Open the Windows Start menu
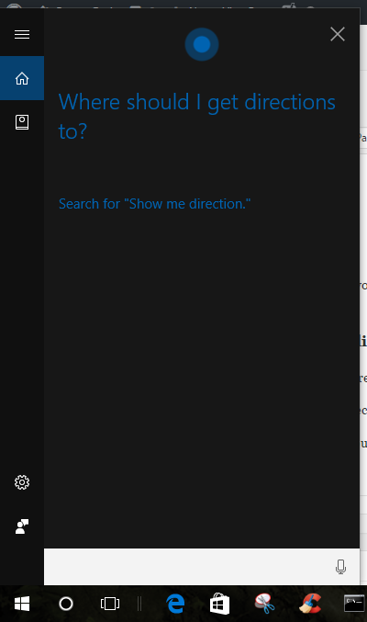Image resolution: width=367 pixels, height=622 pixels. pyautogui.click(x=22, y=604)
